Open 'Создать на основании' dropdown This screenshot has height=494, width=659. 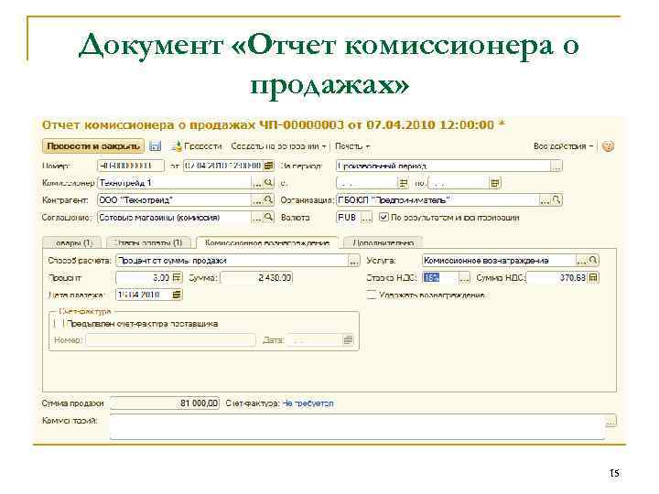(x=278, y=146)
